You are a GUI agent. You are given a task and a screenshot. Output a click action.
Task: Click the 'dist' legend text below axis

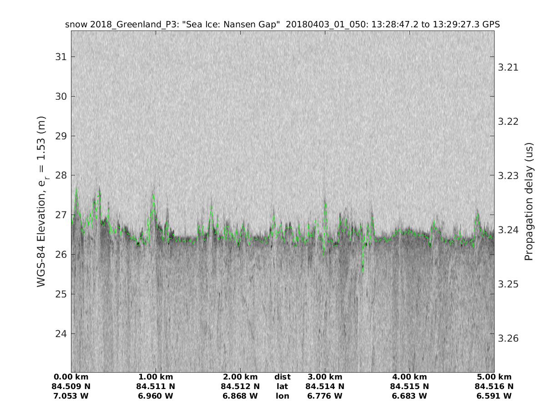283,377
